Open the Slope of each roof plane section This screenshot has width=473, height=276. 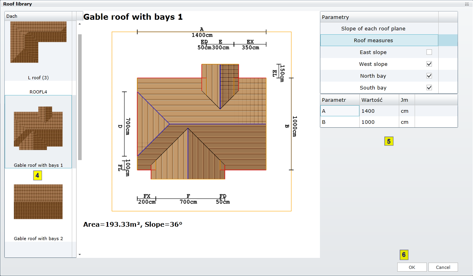pos(373,28)
